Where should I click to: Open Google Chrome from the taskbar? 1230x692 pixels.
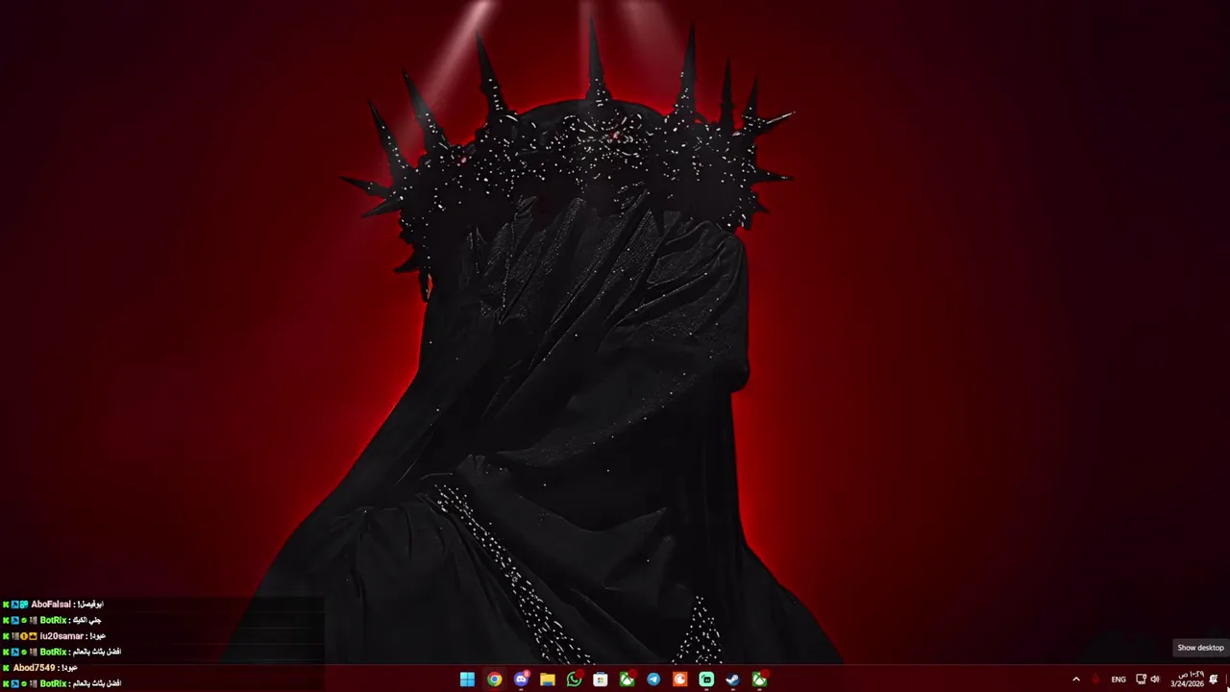[494, 680]
